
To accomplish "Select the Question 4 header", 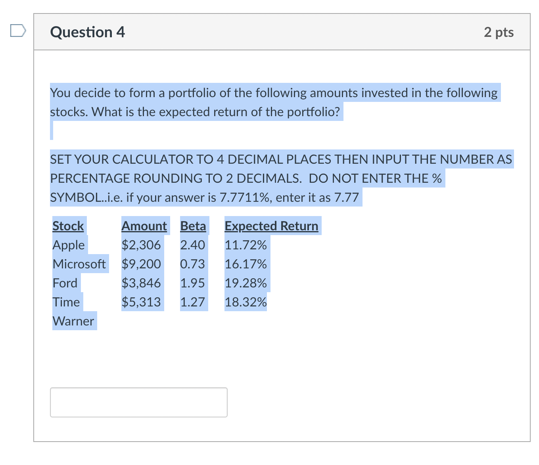I will (87, 32).
